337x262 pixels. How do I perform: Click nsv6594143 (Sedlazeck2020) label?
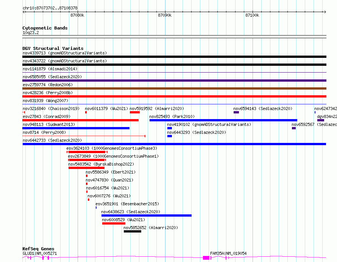click(263, 109)
